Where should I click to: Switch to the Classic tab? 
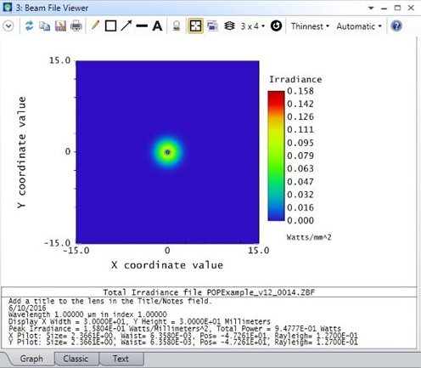tap(76, 359)
